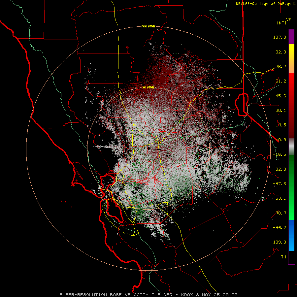
Task: Click the 76.7 velocity scale value
Action: [281, 66]
